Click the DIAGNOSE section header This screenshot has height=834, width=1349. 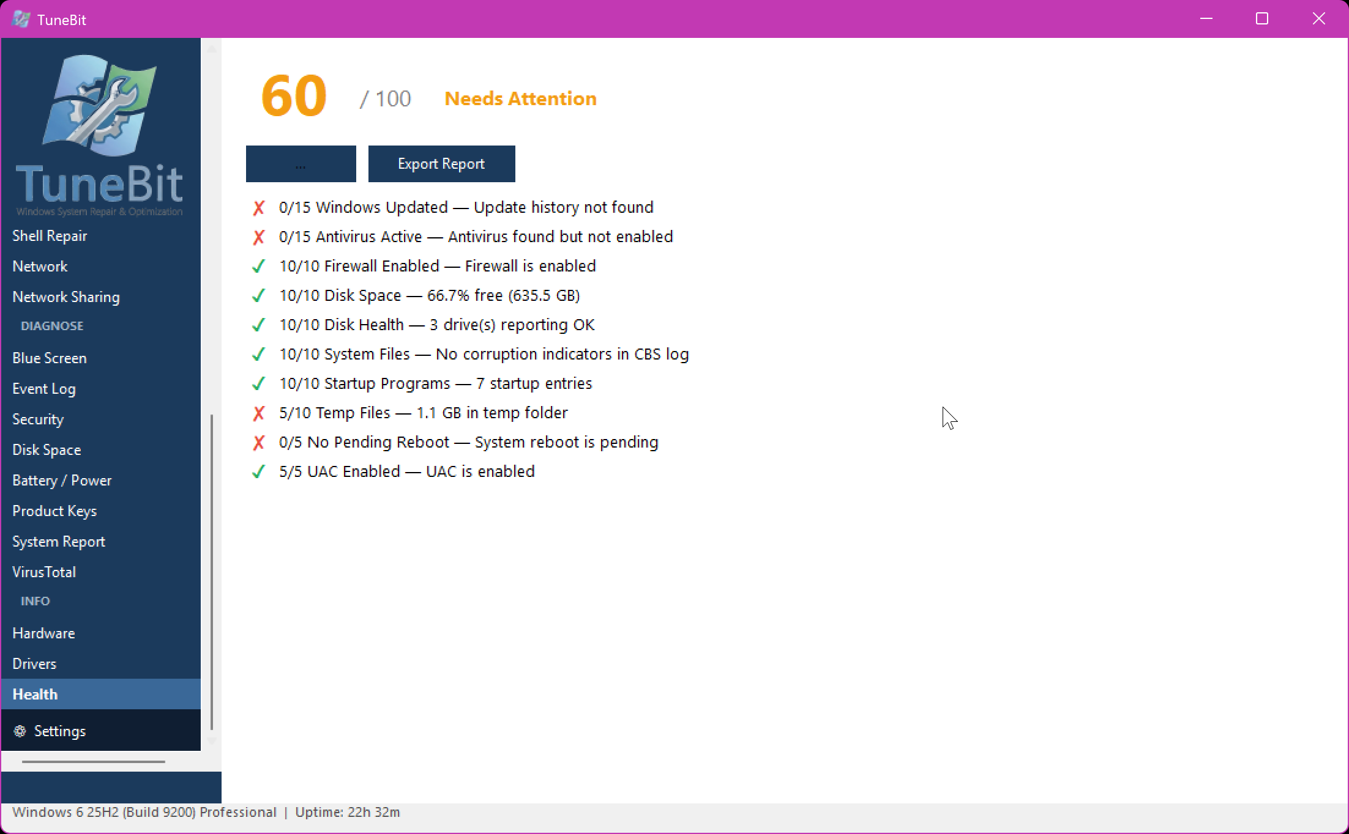(x=52, y=326)
